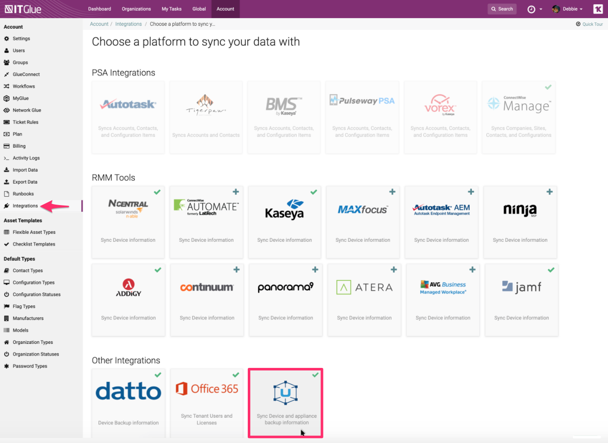Click the Search field in header

(502, 9)
